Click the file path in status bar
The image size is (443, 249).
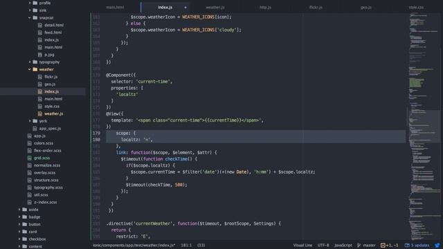134,246
